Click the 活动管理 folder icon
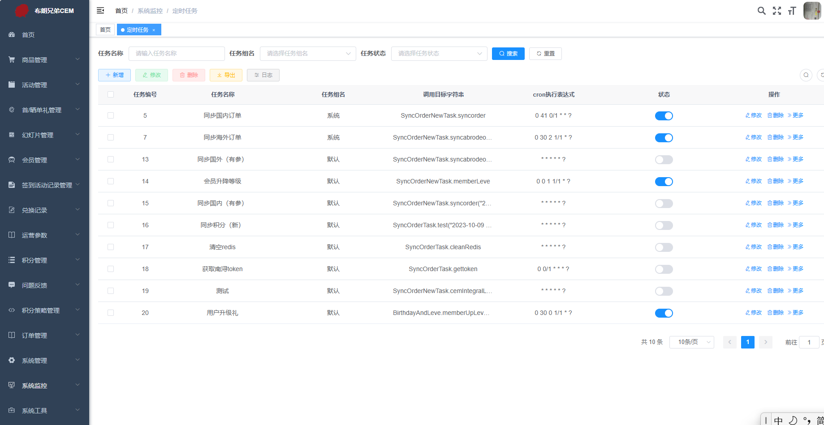 pos(12,85)
